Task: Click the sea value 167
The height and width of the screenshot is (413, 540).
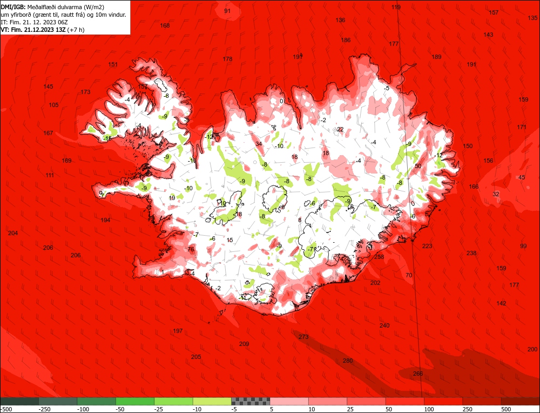Action: [48, 133]
